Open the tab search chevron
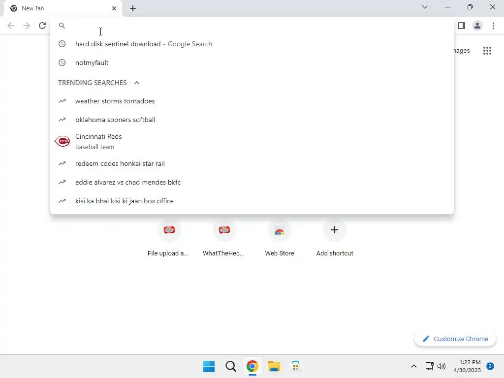 click(x=425, y=7)
